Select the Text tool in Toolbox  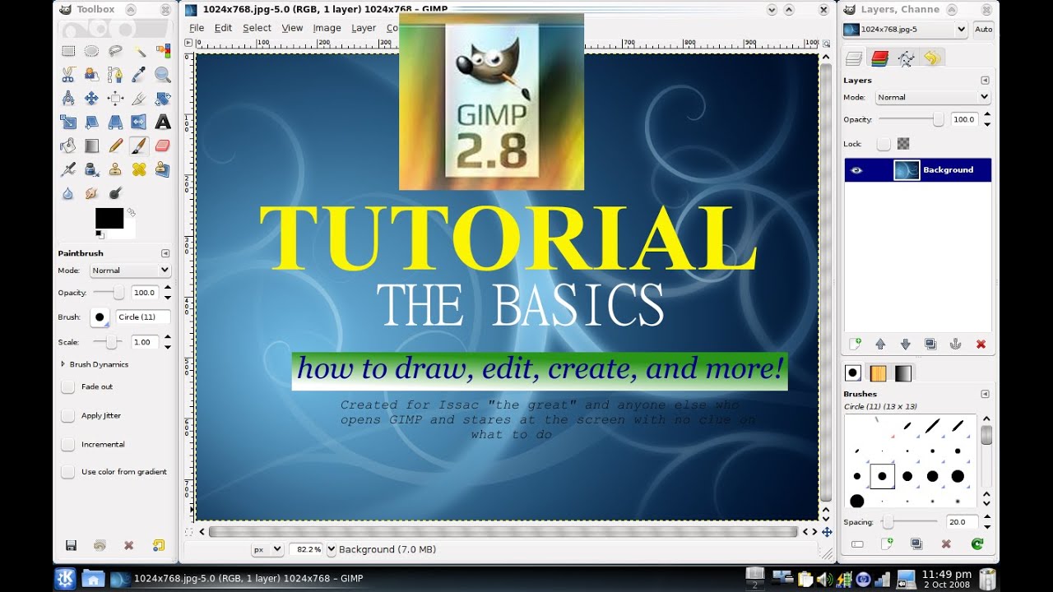tap(163, 122)
